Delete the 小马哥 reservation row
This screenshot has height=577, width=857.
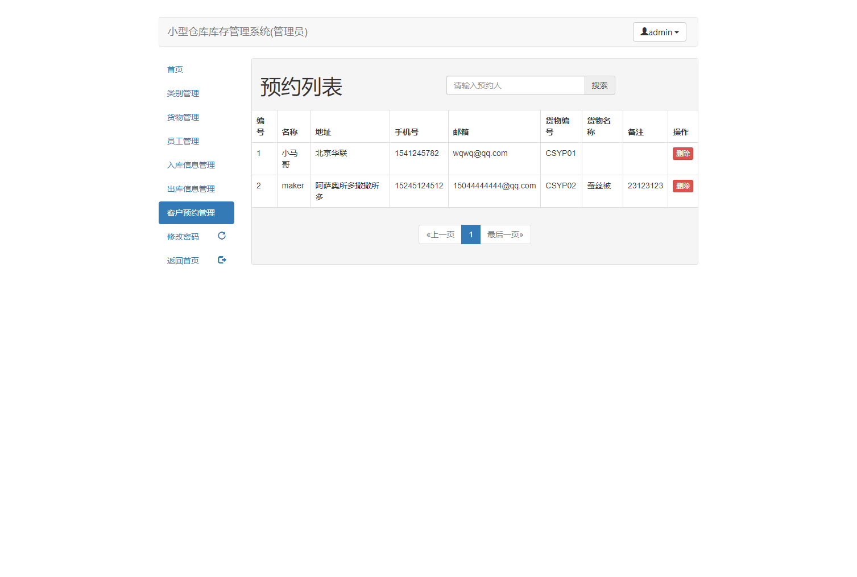point(682,154)
